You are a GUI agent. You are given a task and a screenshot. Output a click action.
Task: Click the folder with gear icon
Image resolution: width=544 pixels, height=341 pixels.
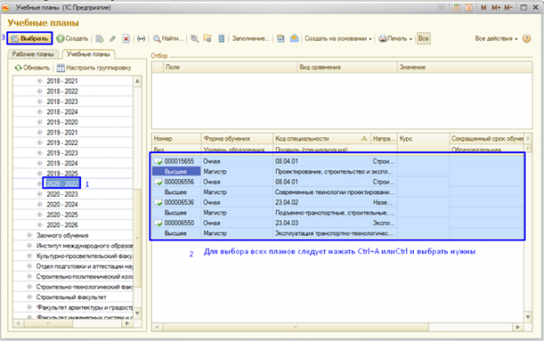click(x=208, y=38)
